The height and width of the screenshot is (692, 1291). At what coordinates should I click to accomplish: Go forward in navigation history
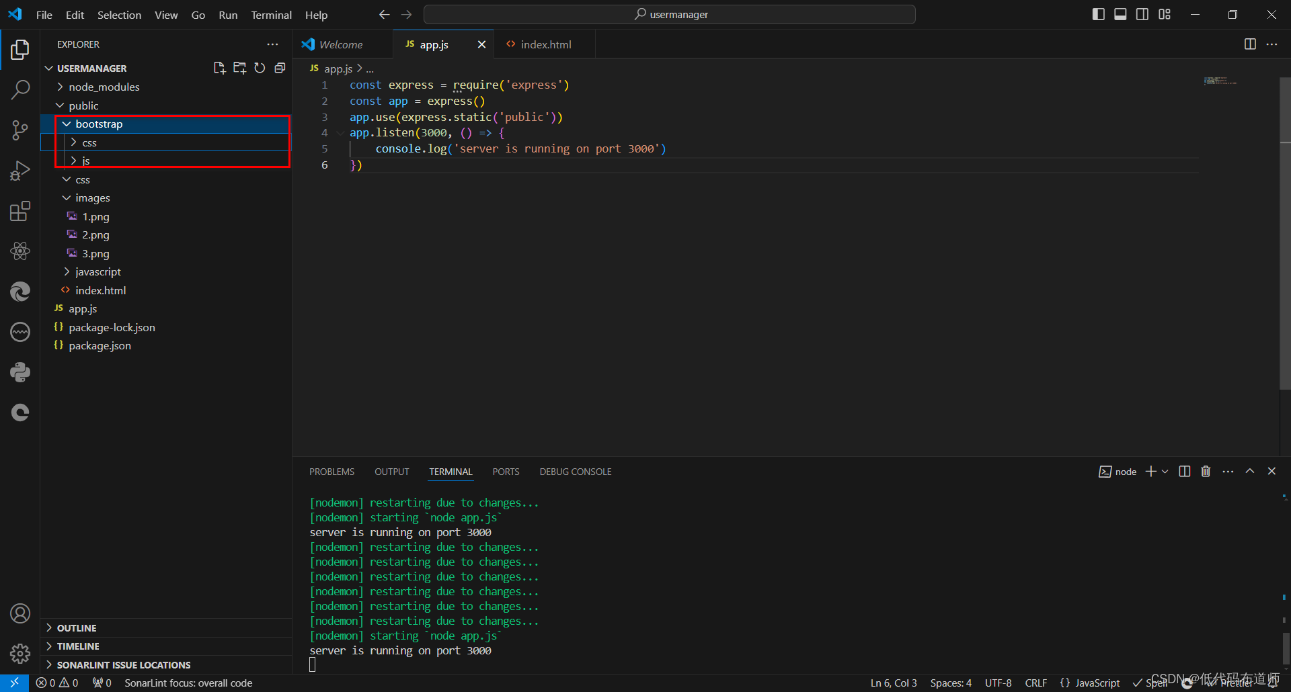[x=407, y=14]
